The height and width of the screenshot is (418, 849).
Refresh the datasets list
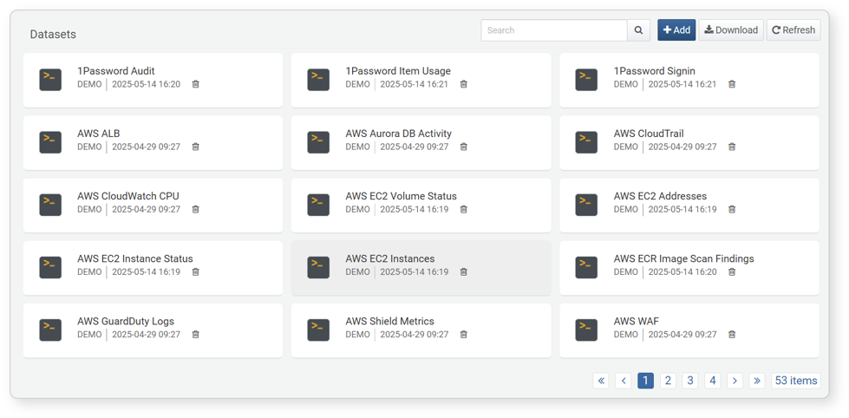[793, 30]
